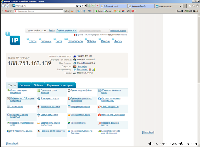Expand dropdown arrow right of USD 31.10
Screen dimensions: 200x147
(x=199, y=11)
